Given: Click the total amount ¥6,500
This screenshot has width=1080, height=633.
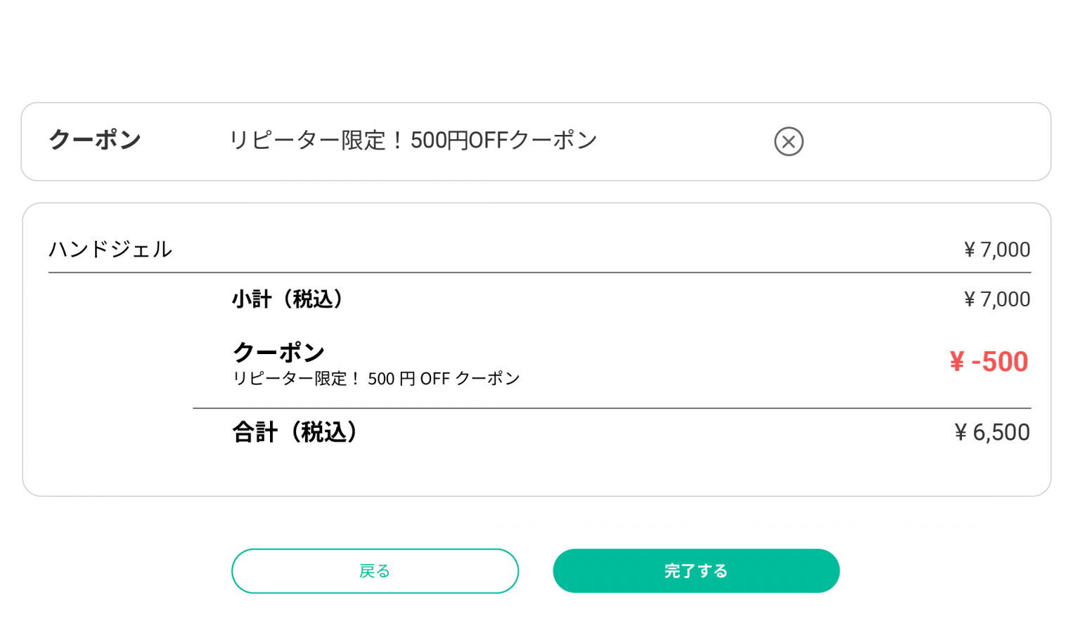Looking at the screenshot, I should pos(991,432).
